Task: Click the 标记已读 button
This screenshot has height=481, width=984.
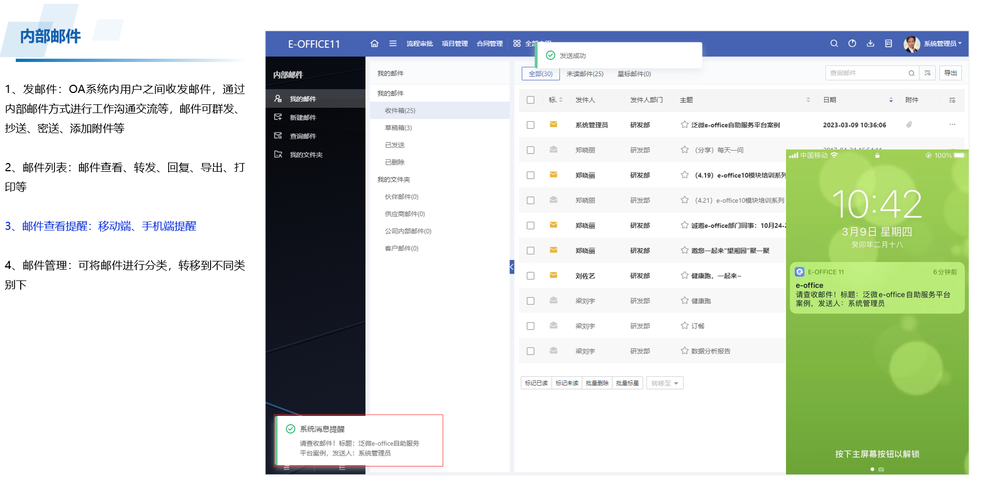Action: (536, 383)
